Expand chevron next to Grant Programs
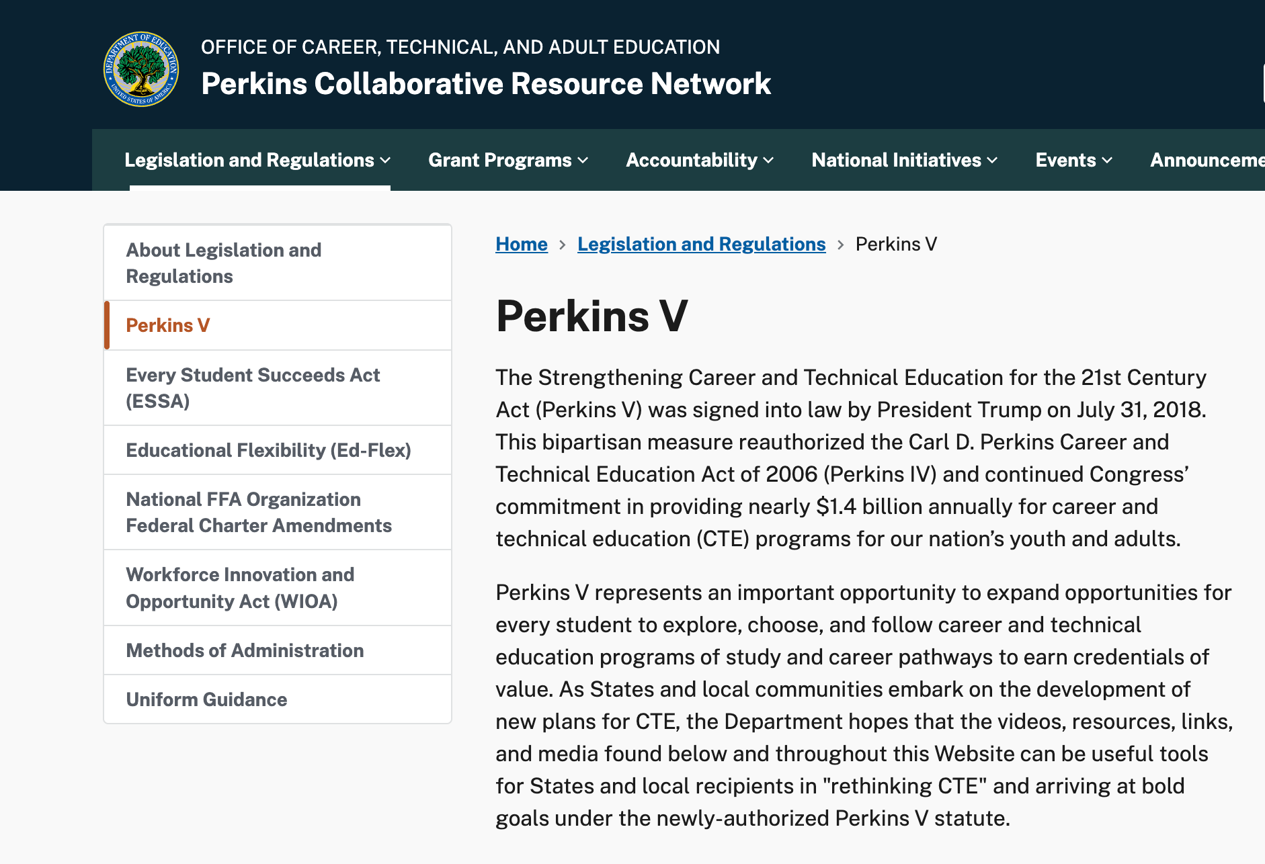Image resolution: width=1265 pixels, height=864 pixels. [x=583, y=161]
